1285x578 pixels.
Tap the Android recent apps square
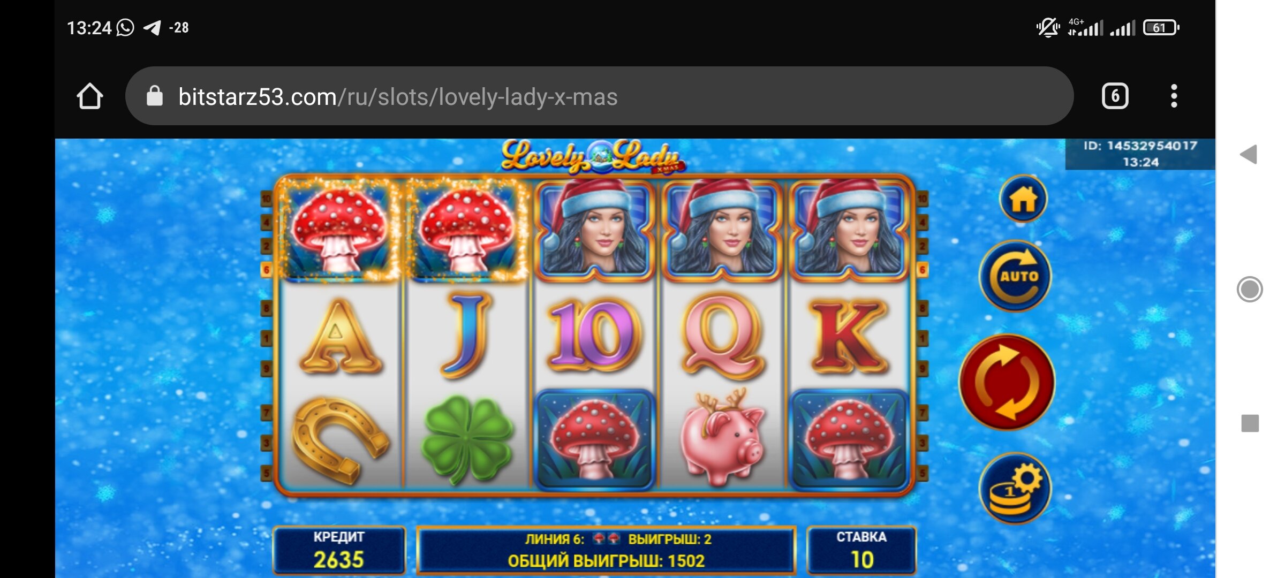(1250, 423)
